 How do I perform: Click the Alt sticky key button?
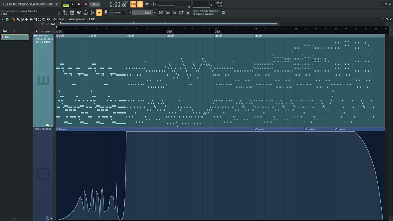[174, 13]
